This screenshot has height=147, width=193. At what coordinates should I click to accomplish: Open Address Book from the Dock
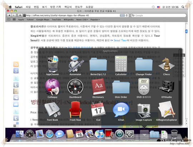[70, 134]
